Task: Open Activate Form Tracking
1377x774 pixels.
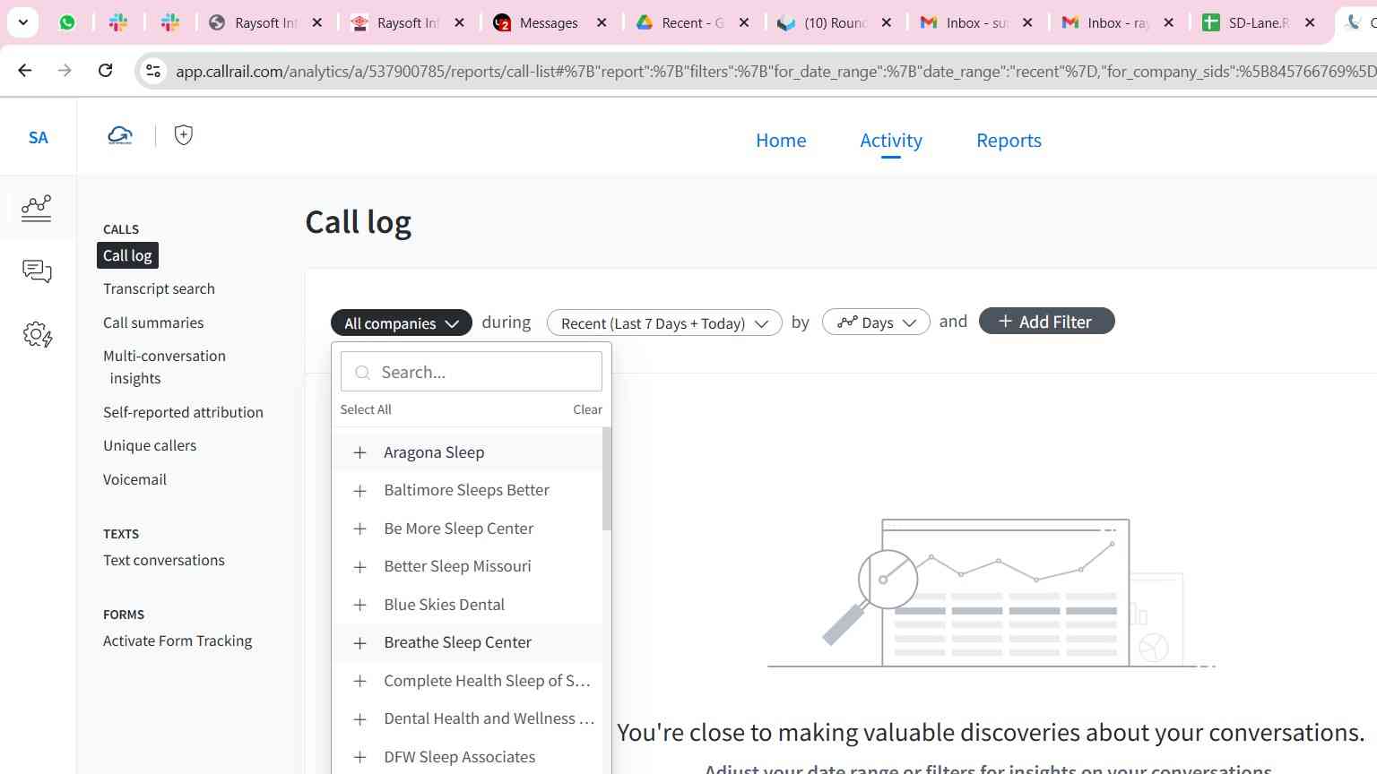Action: 178,641
